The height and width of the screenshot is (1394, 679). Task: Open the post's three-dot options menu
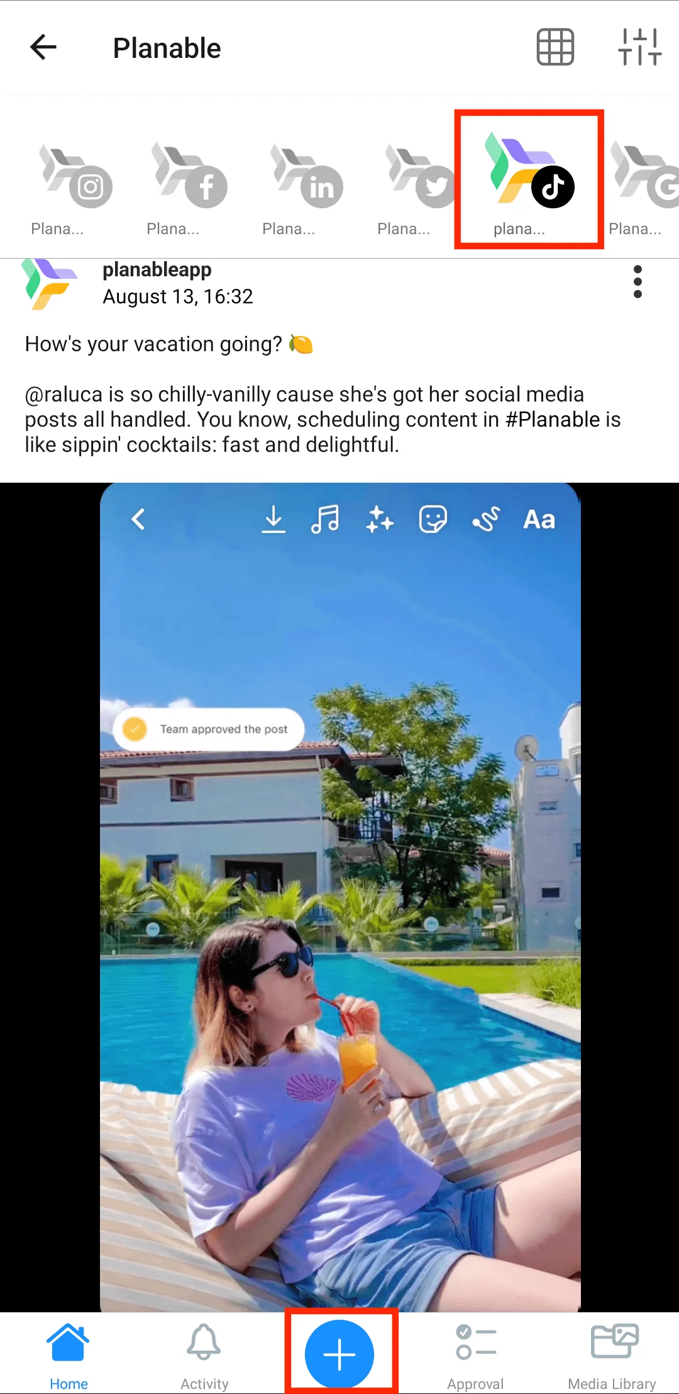(638, 281)
